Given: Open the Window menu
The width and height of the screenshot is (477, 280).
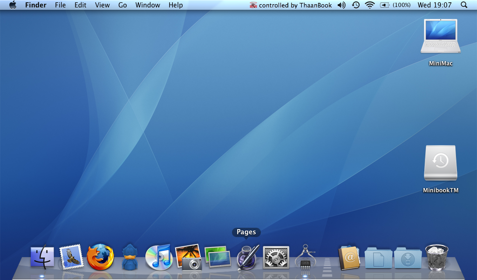Looking at the screenshot, I should tap(148, 5).
